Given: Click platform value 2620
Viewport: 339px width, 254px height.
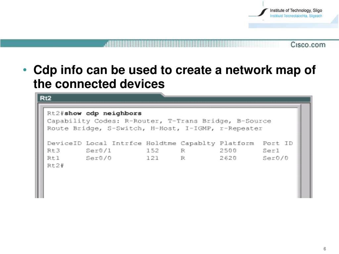Looking at the screenshot, I should click(x=228, y=158).
